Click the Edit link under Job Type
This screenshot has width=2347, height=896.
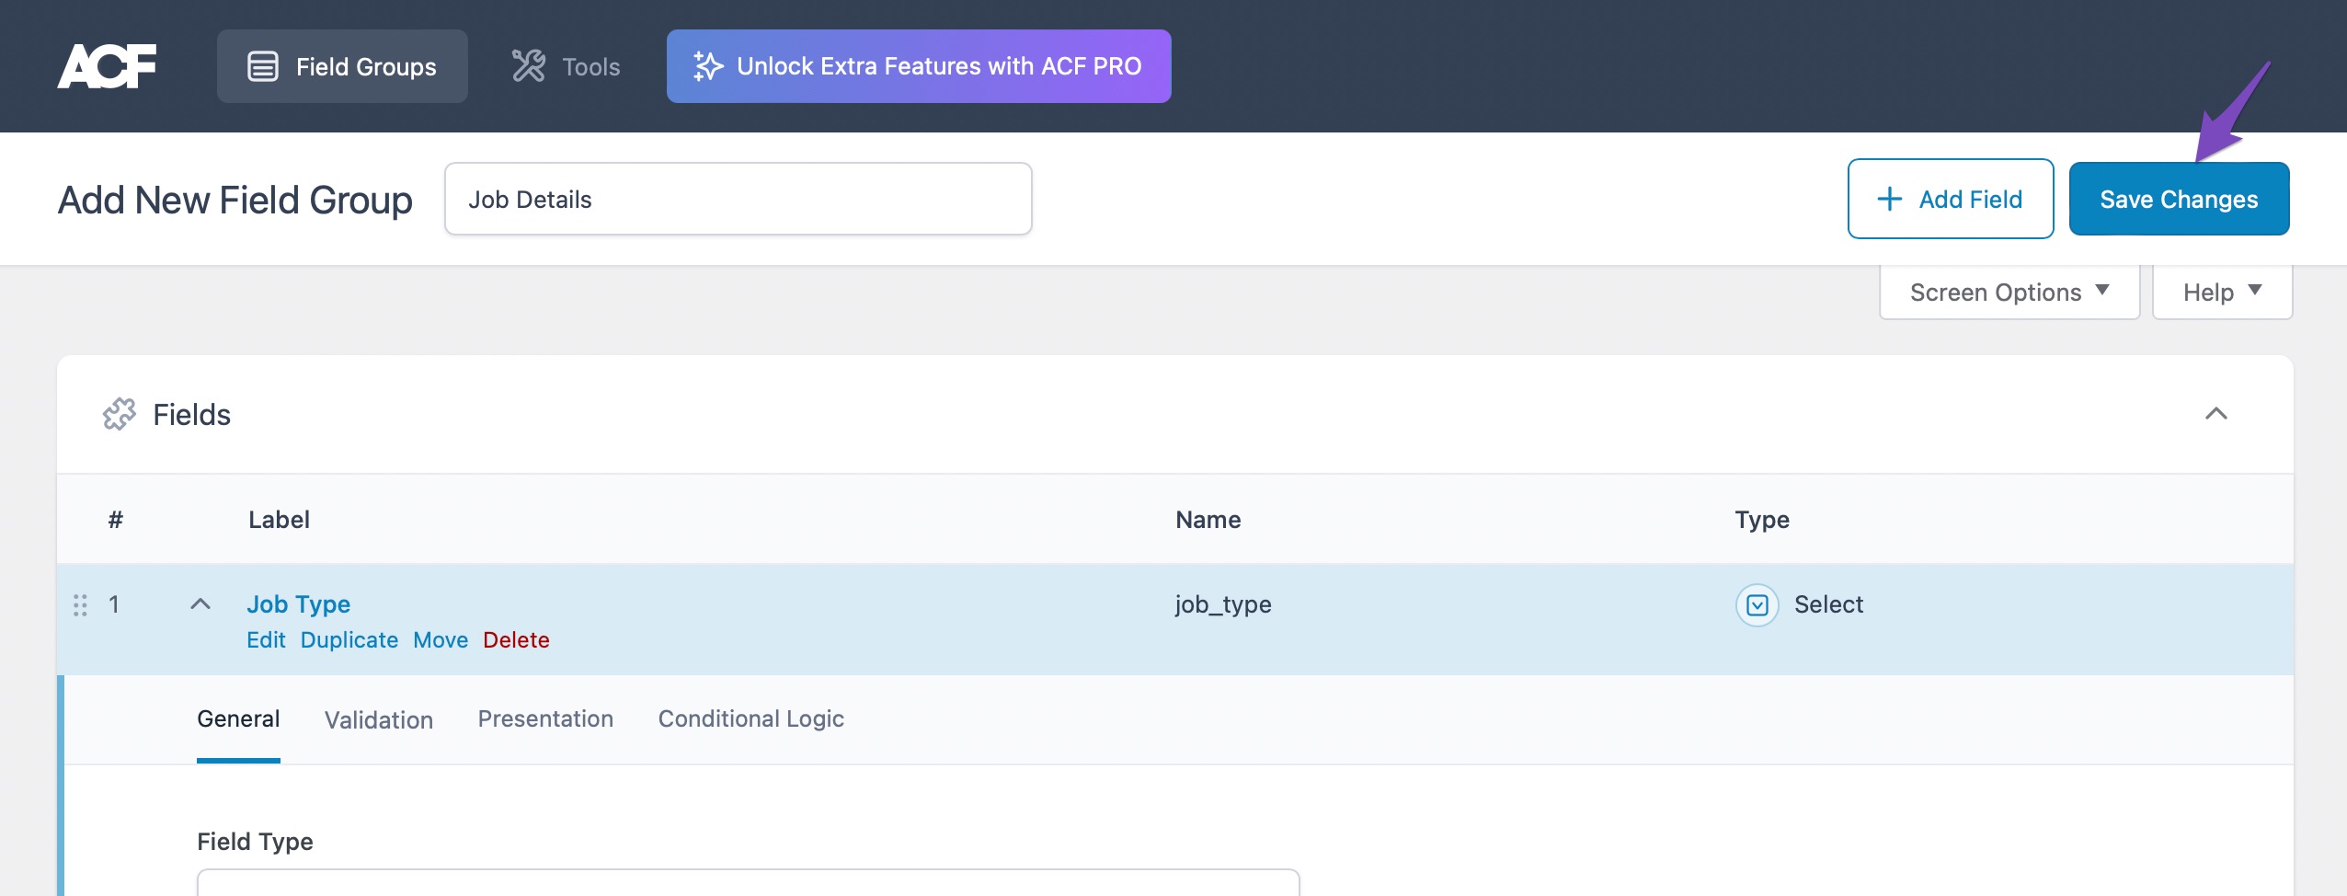[266, 639]
